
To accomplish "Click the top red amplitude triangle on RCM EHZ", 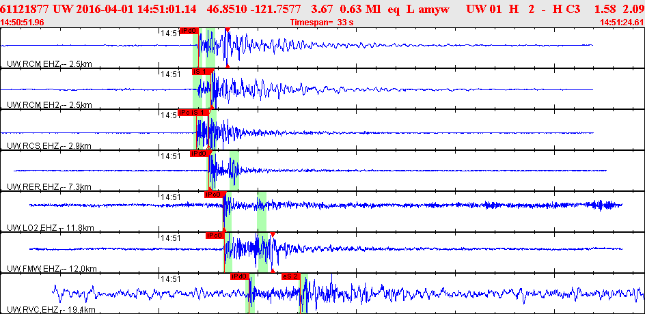I will point(228,29).
